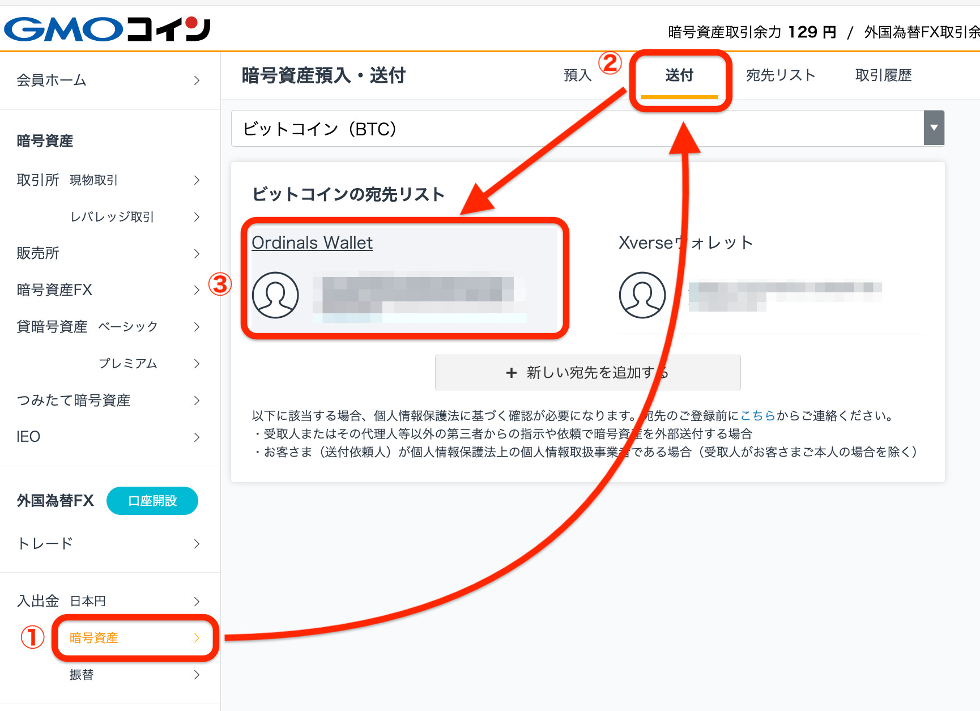Click the chevron beside 販売所
Viewport: 980px width, 711px height.
tap(197, 254)
